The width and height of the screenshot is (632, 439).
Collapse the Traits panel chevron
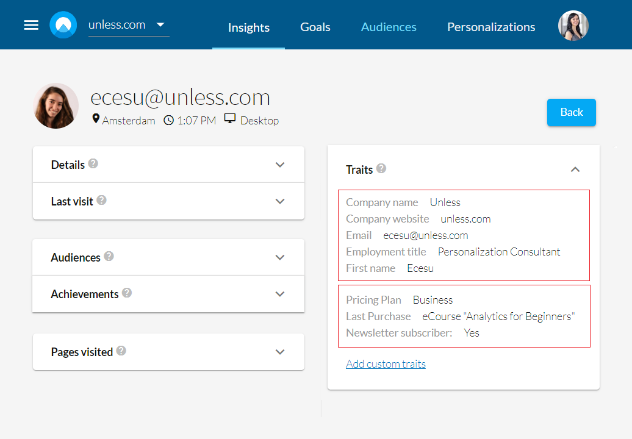(575, 170)
